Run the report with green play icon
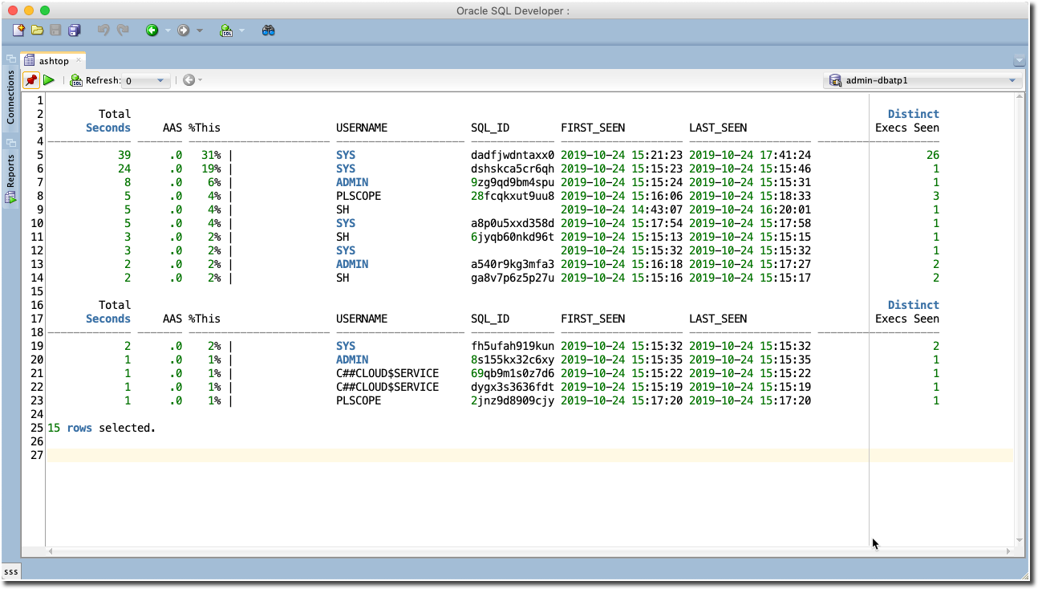 (x=49, y=80)
